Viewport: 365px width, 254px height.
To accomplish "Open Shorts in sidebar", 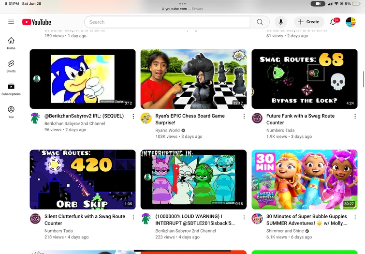I will tap(11, 66).
